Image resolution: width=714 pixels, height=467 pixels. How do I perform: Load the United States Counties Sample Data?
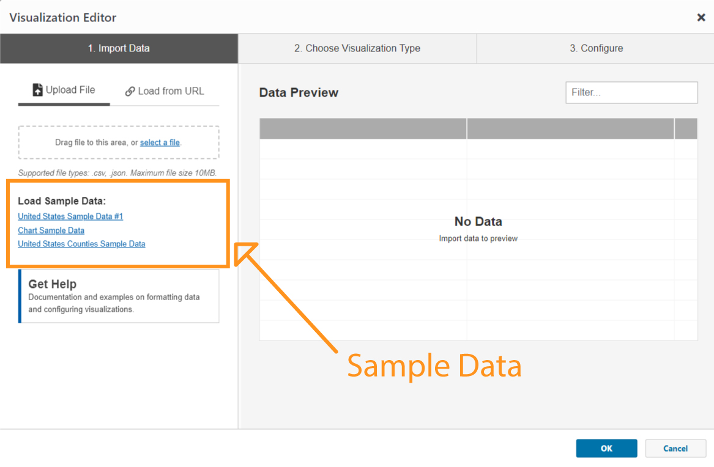tap(81, 243)
